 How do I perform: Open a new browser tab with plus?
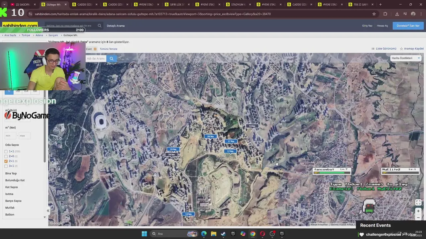click(x=380, y=4)
